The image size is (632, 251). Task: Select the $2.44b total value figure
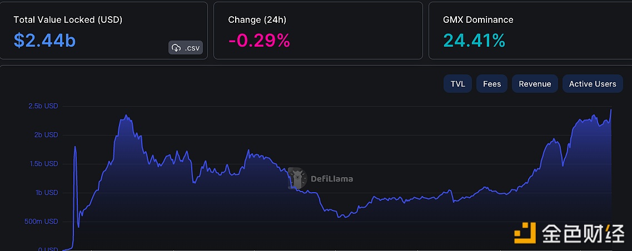[44, 40]
